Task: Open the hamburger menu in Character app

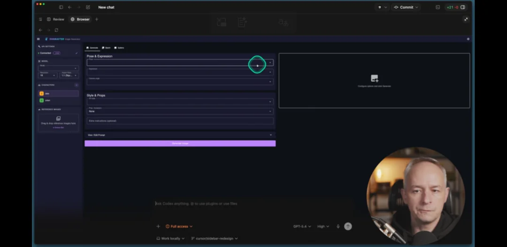Action: point(38,39)
